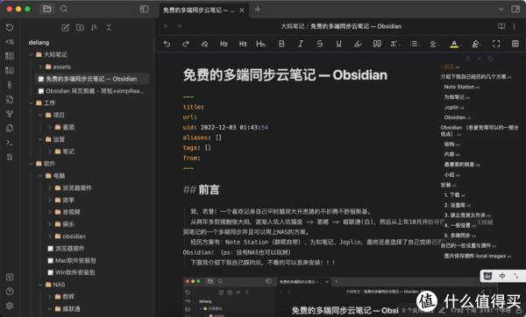Open the tab list dropdown chevron
This screenshot has height=317, width=526.
[x=501, y=10]
